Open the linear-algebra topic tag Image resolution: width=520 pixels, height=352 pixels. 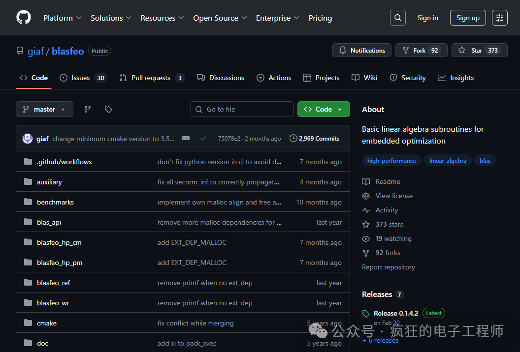(448, 161)
